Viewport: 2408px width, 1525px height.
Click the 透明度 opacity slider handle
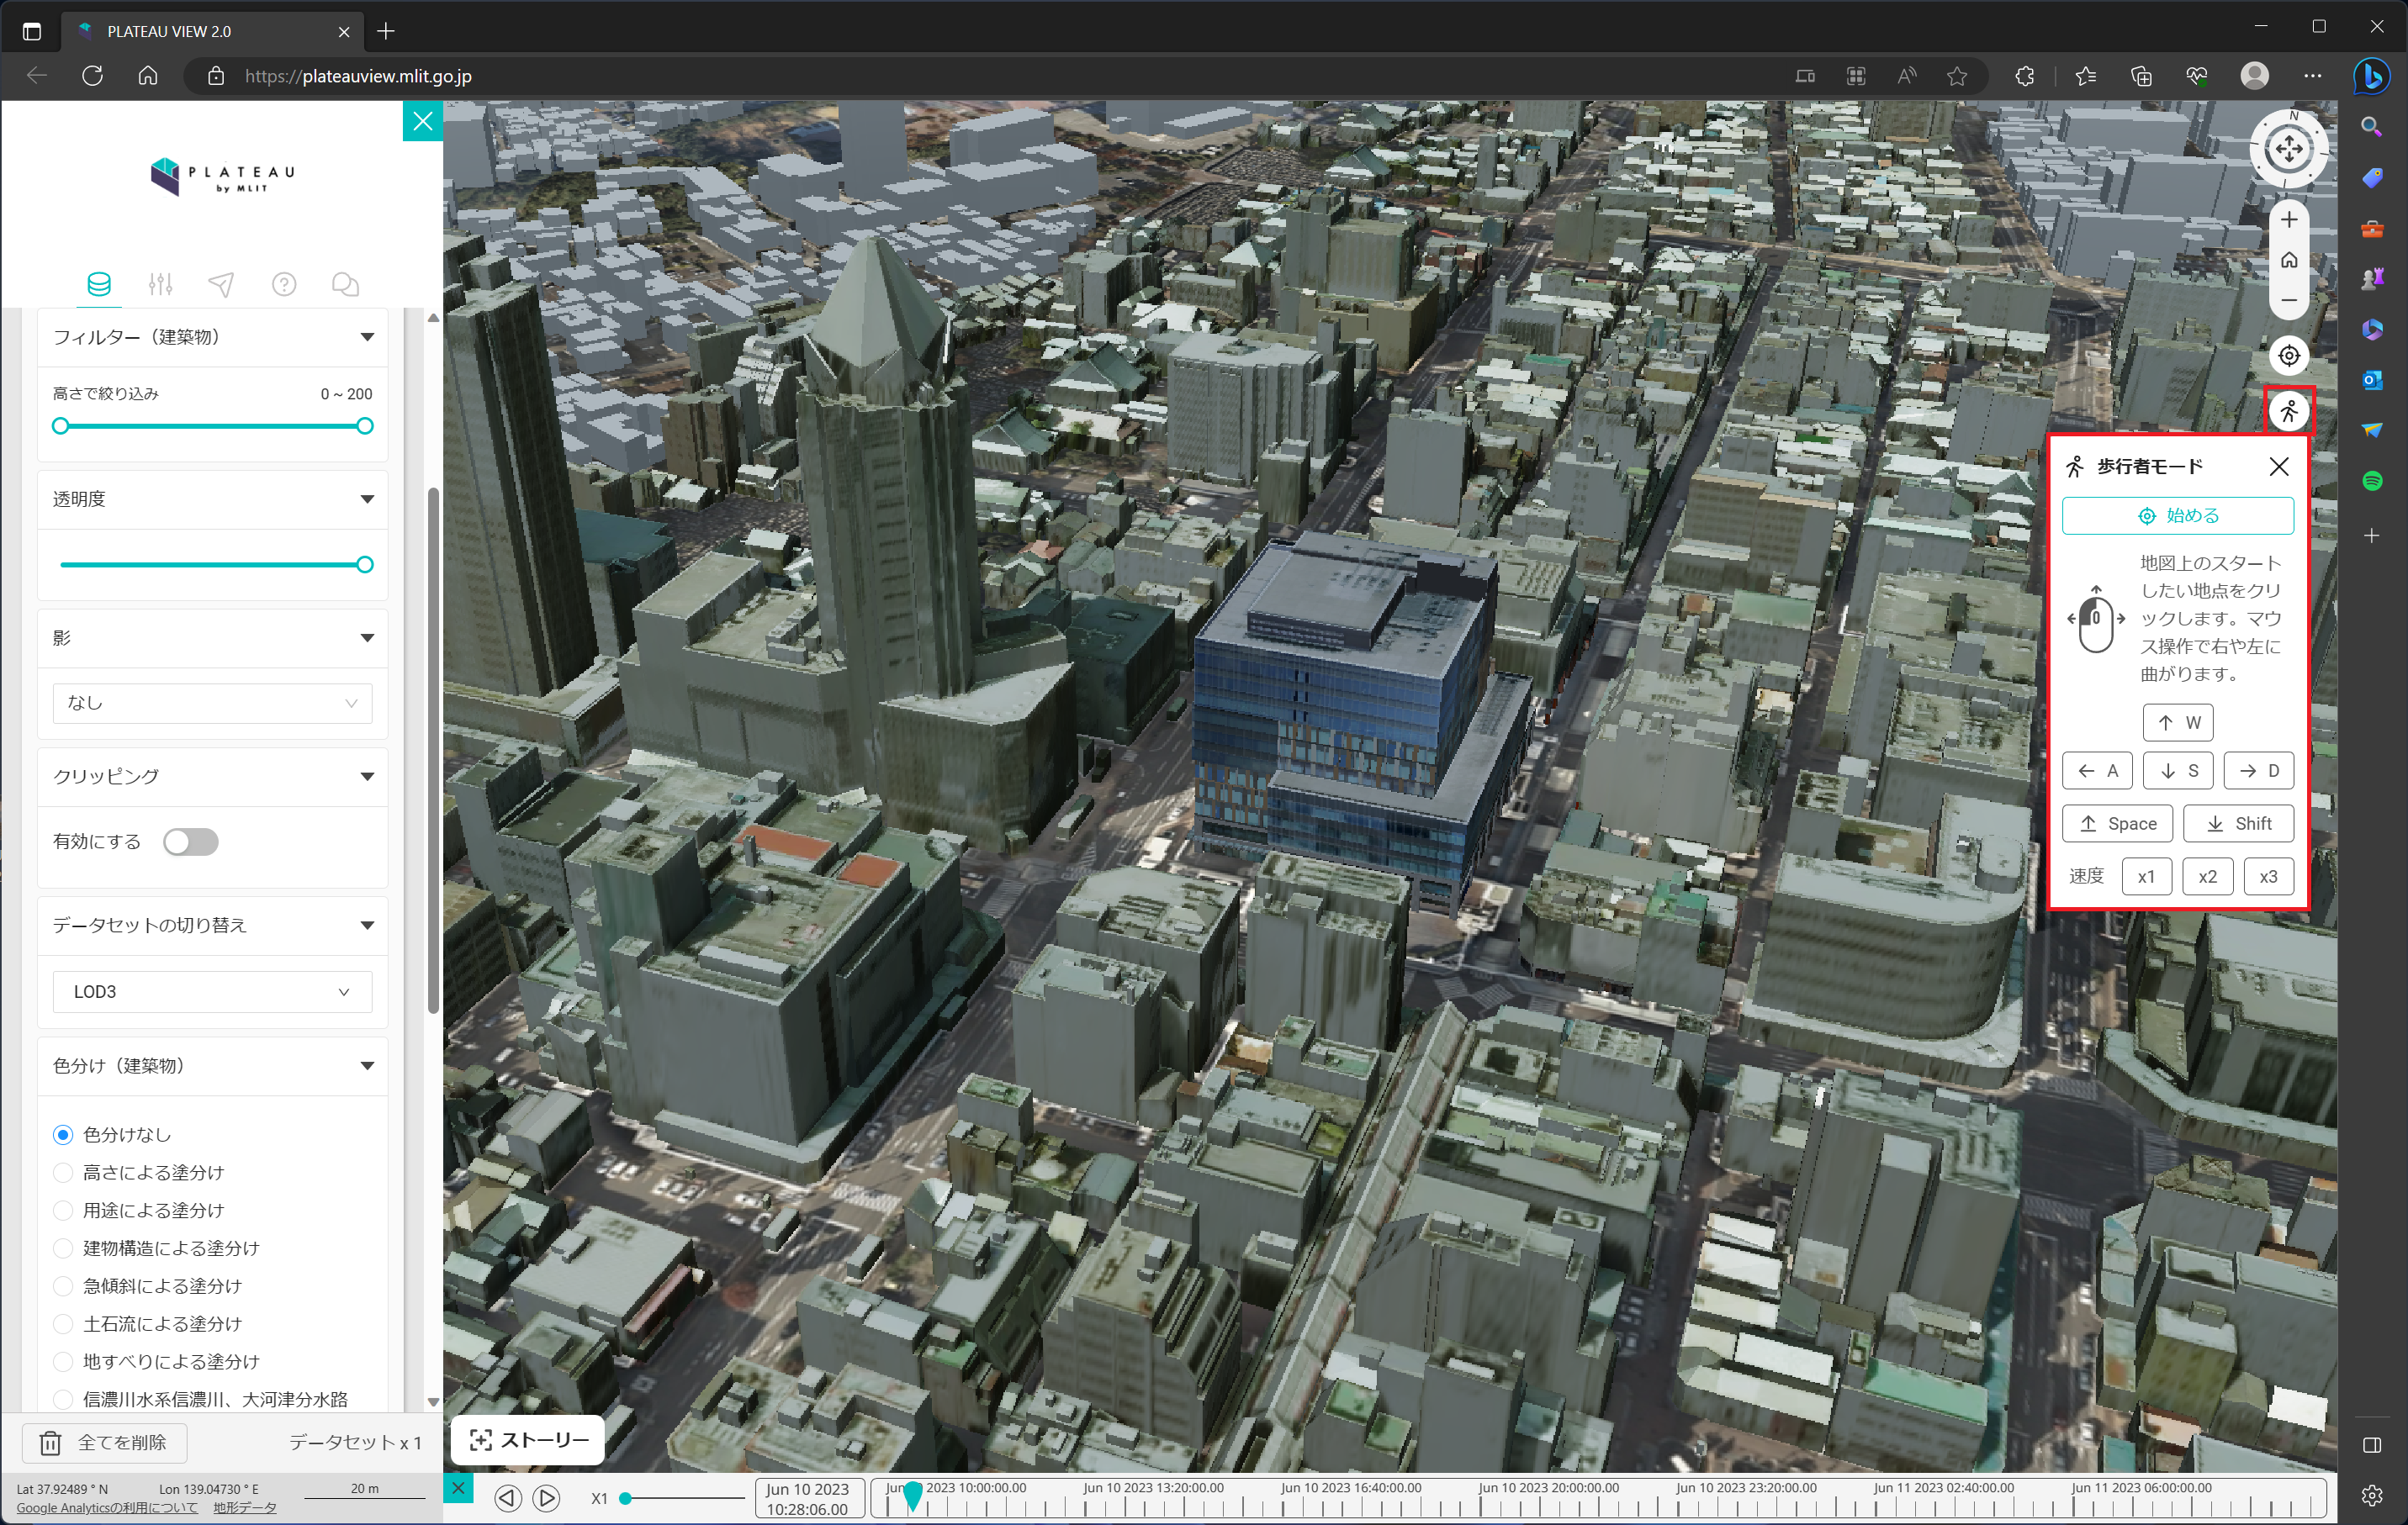(364, 563)
